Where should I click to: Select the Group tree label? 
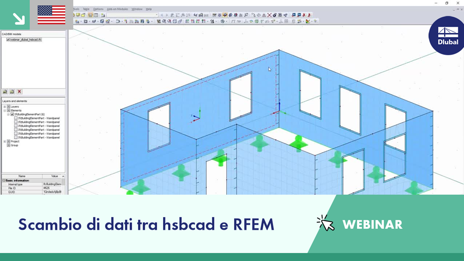tap(14, 145)
